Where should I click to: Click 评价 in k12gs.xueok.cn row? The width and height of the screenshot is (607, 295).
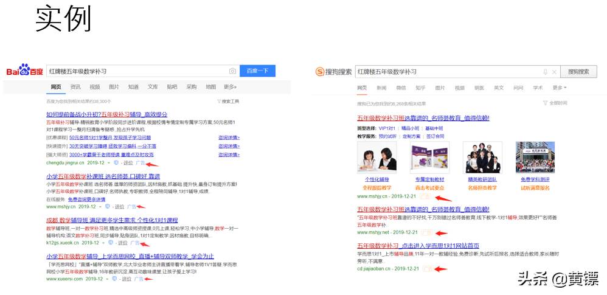tap(122, 243)
